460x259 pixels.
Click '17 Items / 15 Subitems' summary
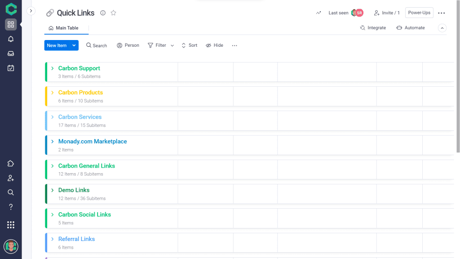pos(82,125)
